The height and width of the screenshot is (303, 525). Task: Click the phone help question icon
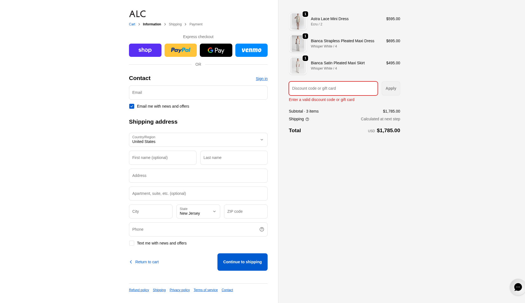tap(262, 229)
